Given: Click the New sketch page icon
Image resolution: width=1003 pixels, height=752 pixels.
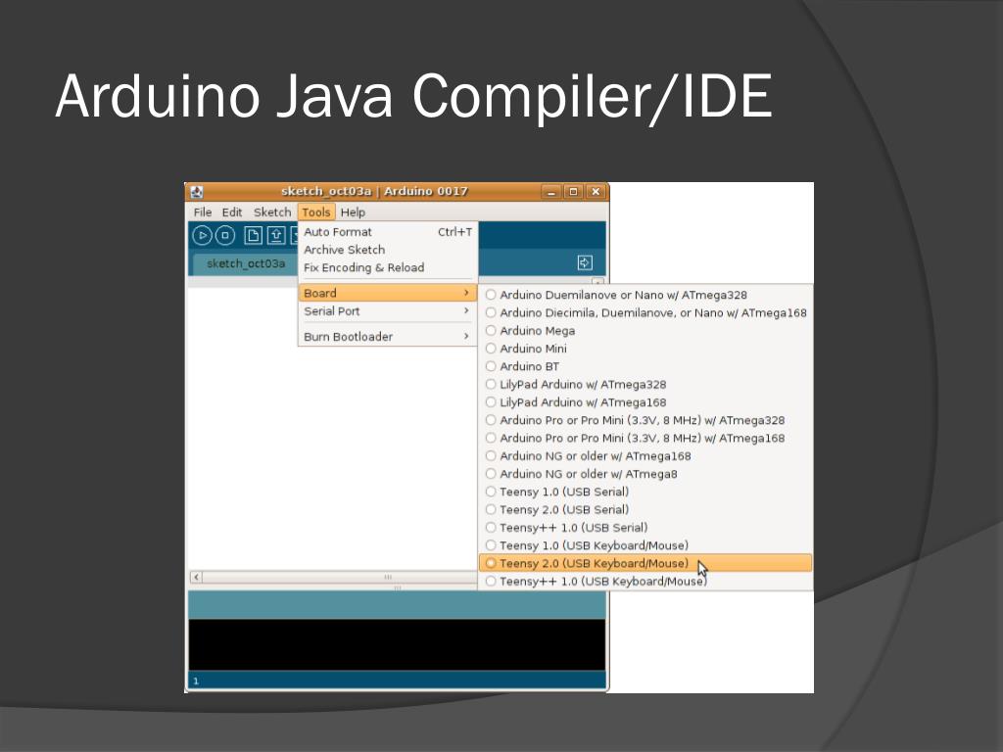Looking at the screenshot, I should (254, 235).
